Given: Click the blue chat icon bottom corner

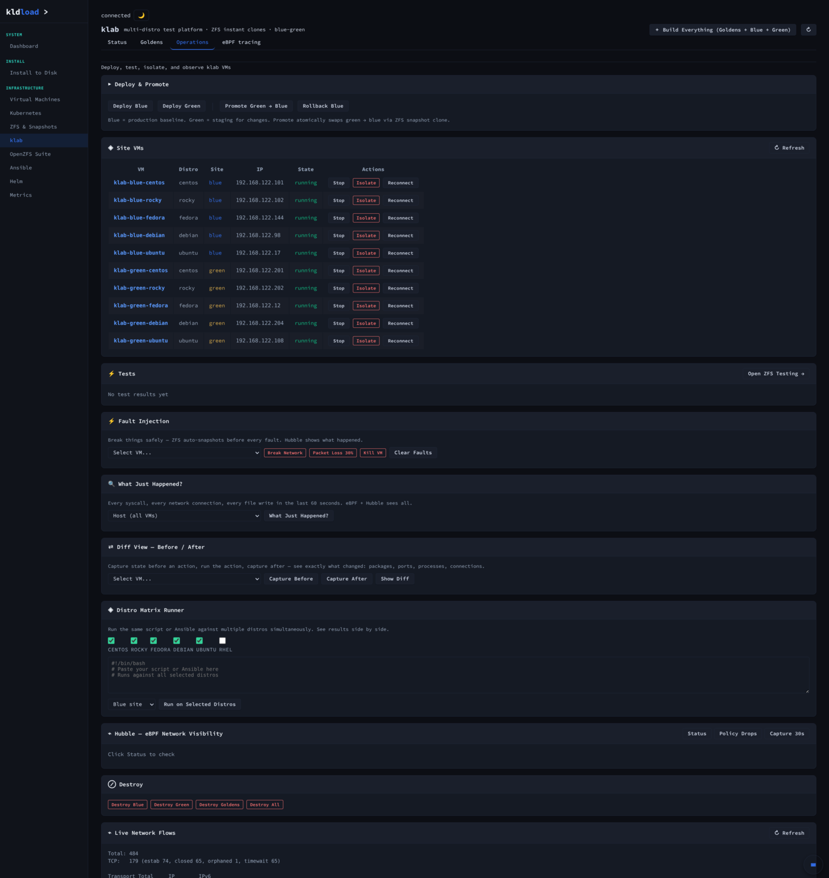Looking at the screenshot, I should pyautogui.click(x=813, y=864).
